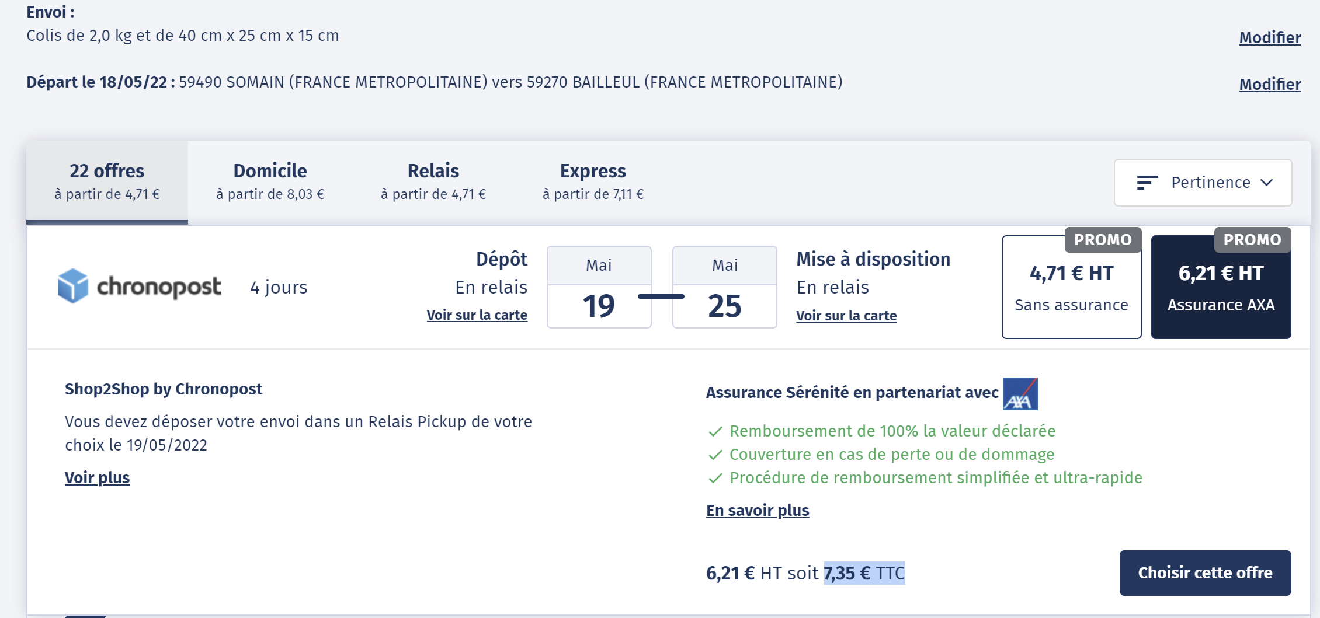Image resolution: width=1320 pixels, height=618 pixels.
Task: Click the Mai 19 deposit date box
Action: 599,287
